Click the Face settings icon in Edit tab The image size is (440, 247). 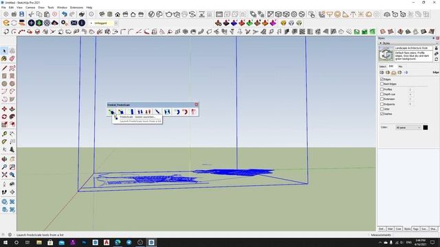[388, 73]
